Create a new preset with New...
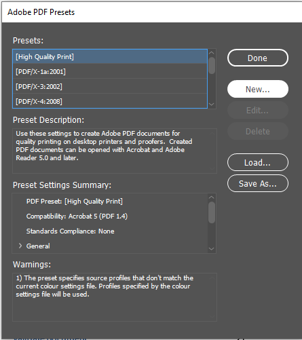This screenshot has height=340, width=302. [x=258, y=89]
